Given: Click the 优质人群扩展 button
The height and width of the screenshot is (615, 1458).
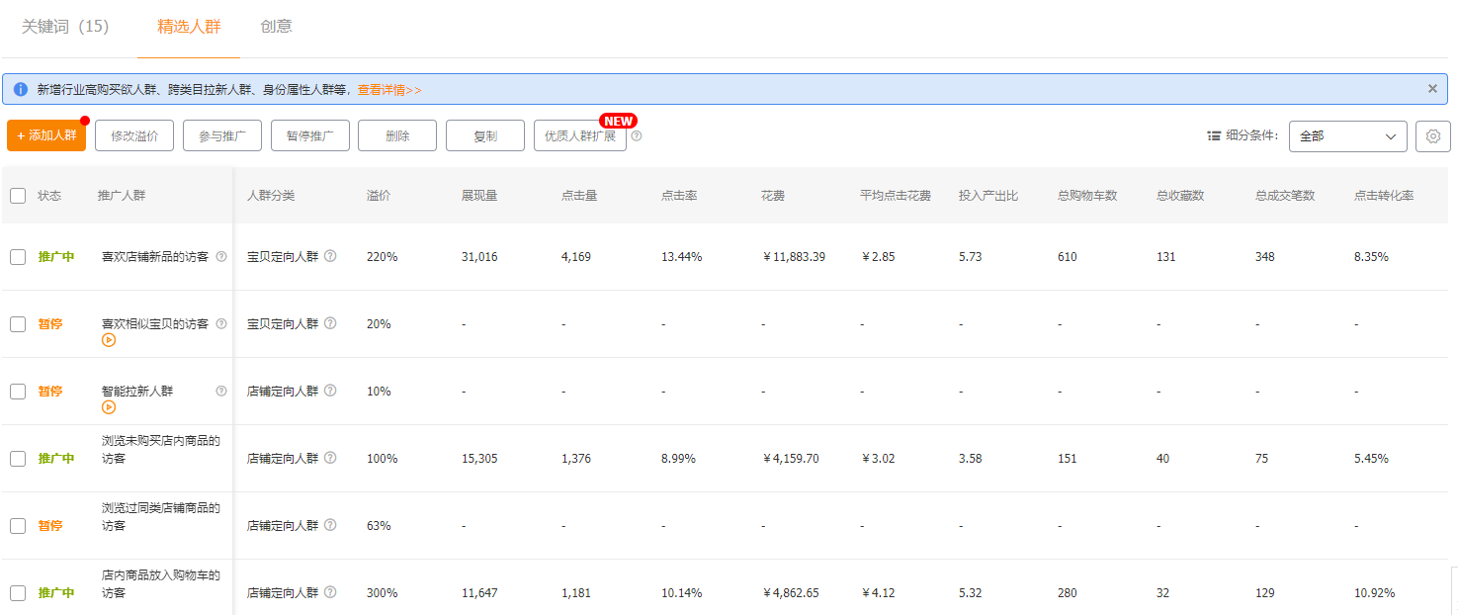Looking at the screenshot, I should coord(580,136).
